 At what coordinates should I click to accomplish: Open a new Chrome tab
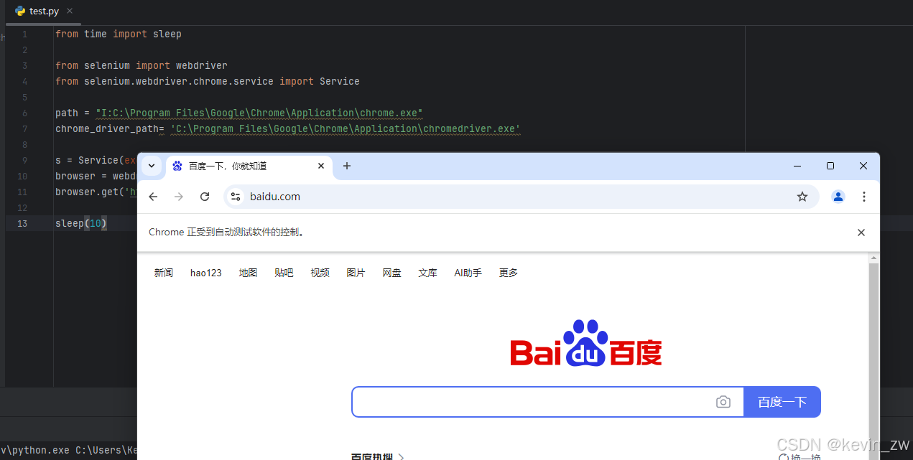coord(347,166)
